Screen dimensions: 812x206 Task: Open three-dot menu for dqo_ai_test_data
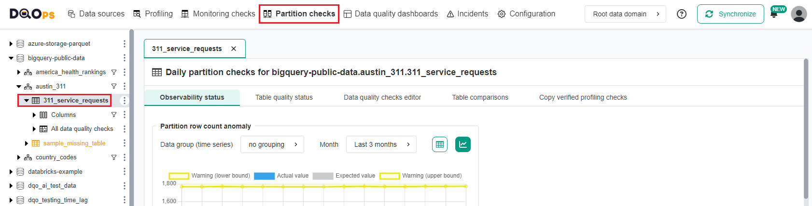tap(125, 186)
